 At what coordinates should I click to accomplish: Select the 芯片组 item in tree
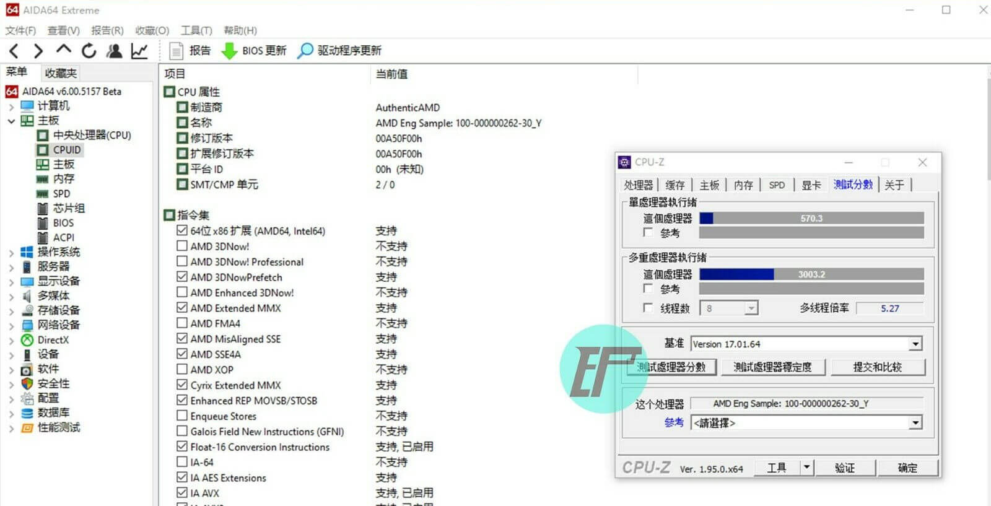(x=69, y=208)
